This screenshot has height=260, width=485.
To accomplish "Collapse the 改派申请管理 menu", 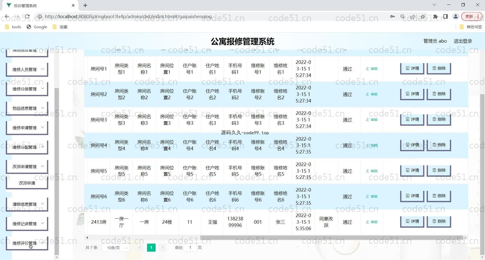I will 27,167.
